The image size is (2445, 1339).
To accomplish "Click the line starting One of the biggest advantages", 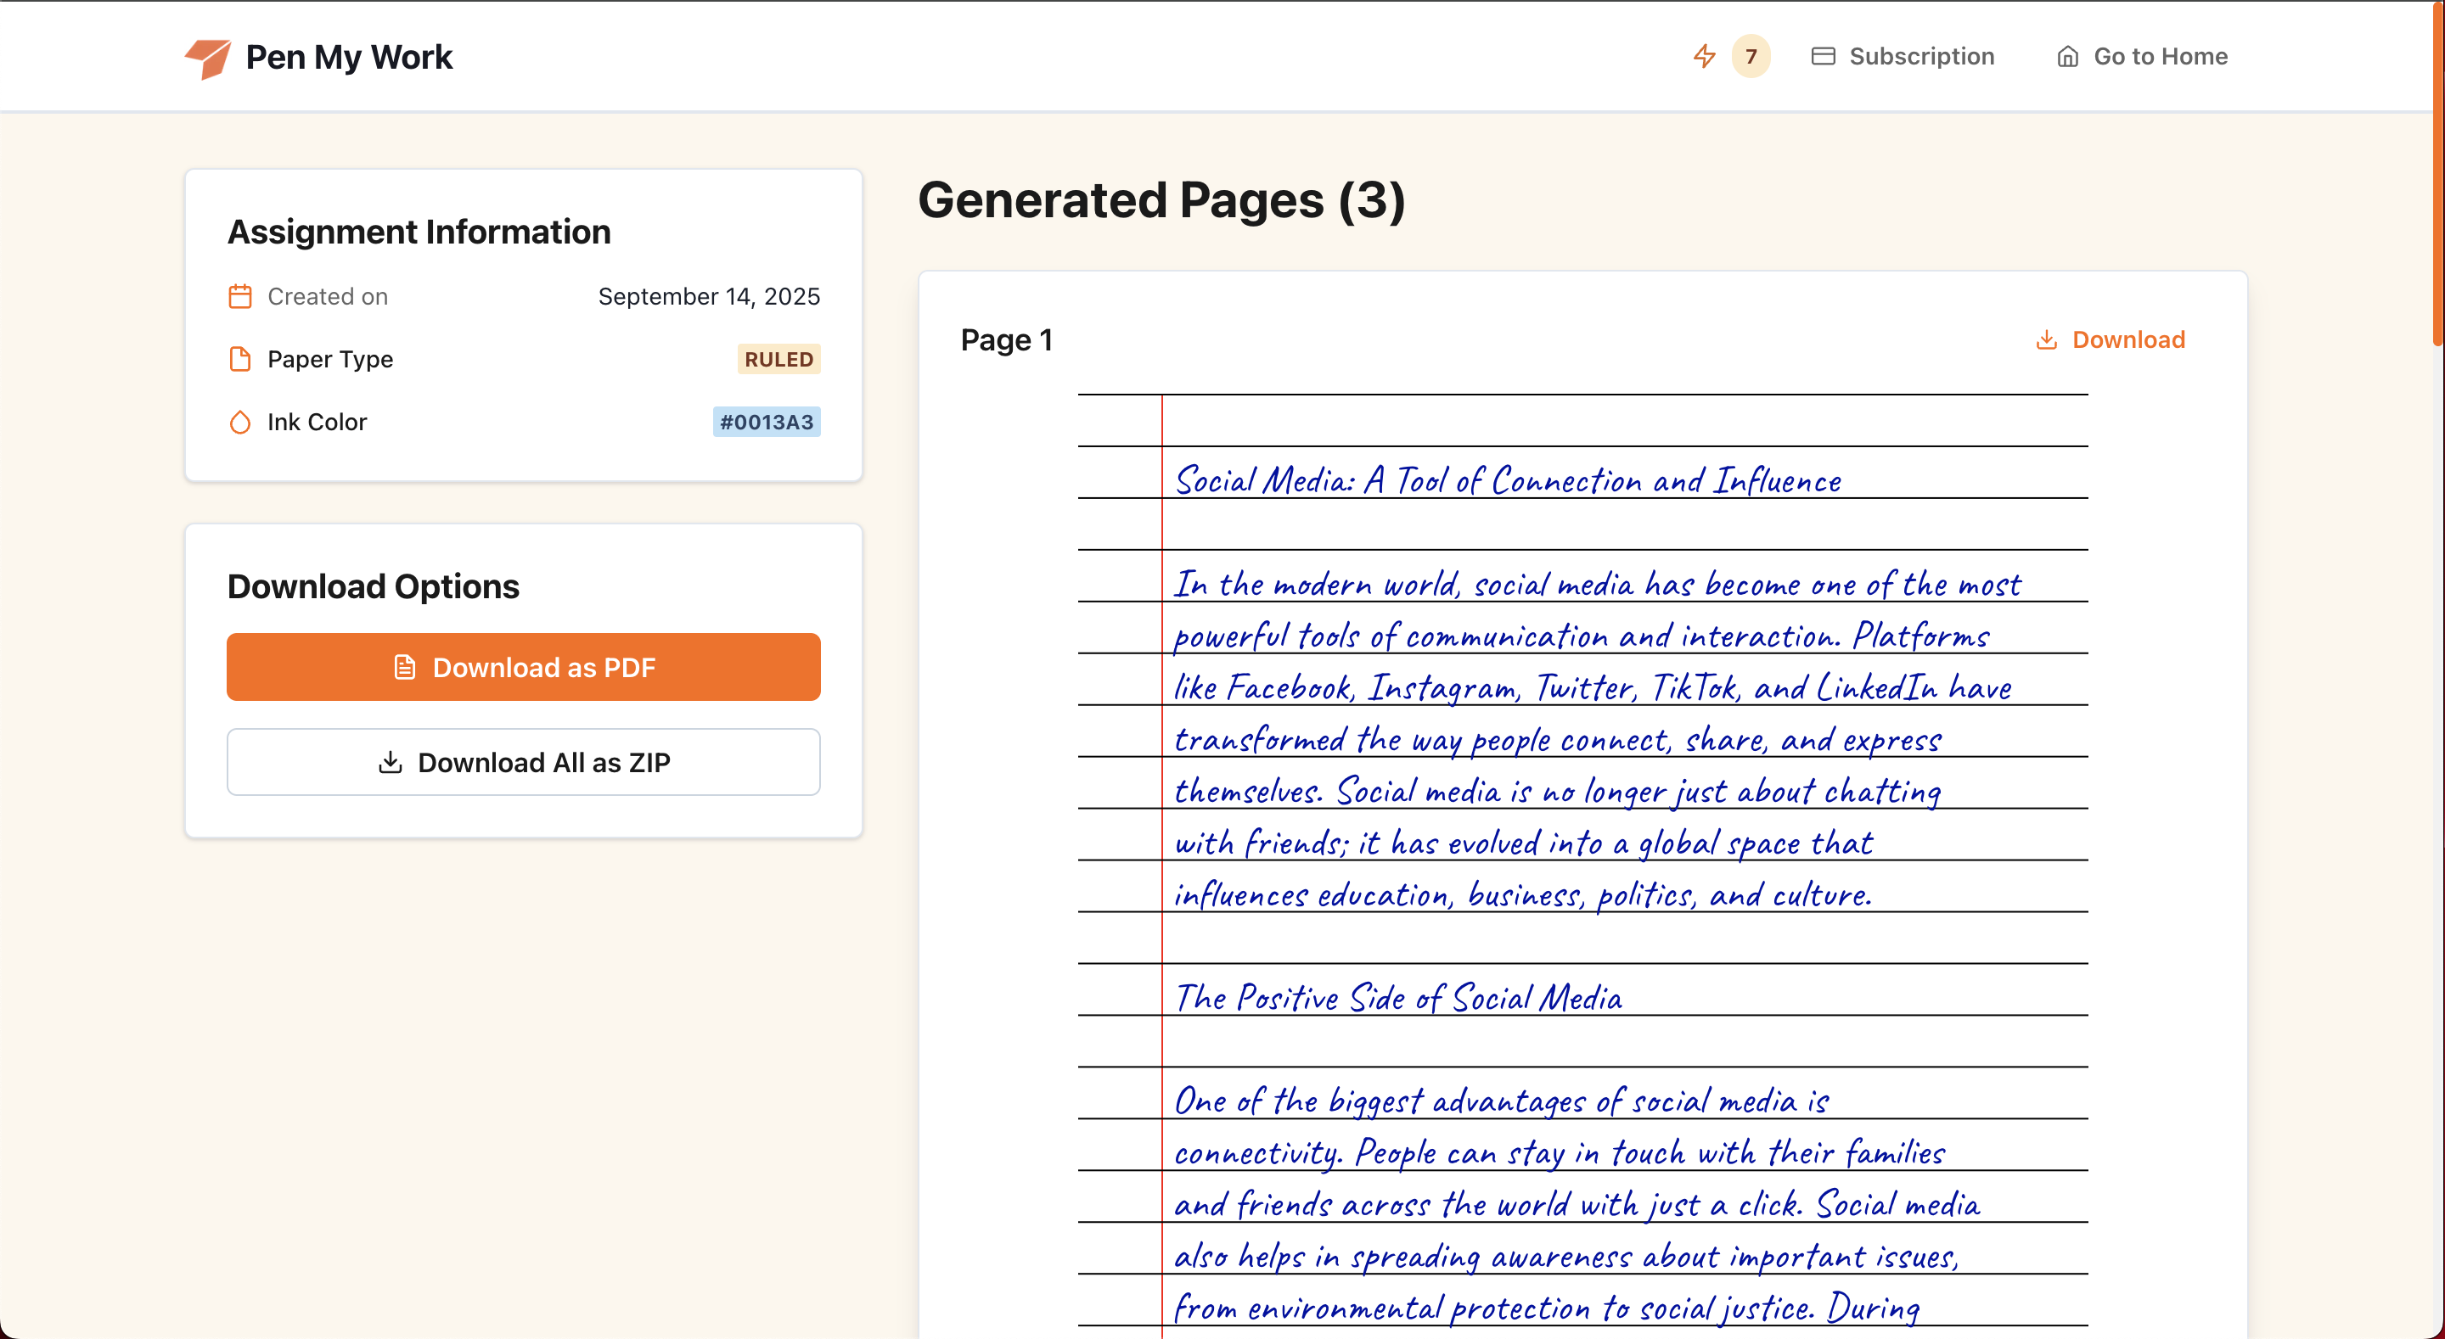I will 1502,1101.
